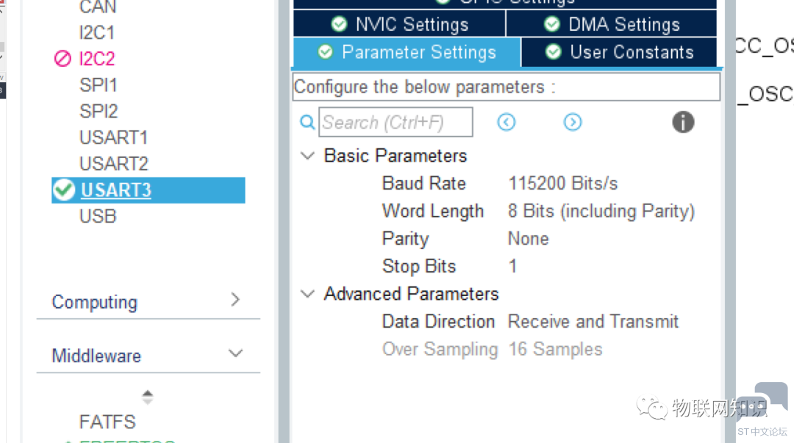Click in the parameter Search field
794x443 pixels.
396,122
